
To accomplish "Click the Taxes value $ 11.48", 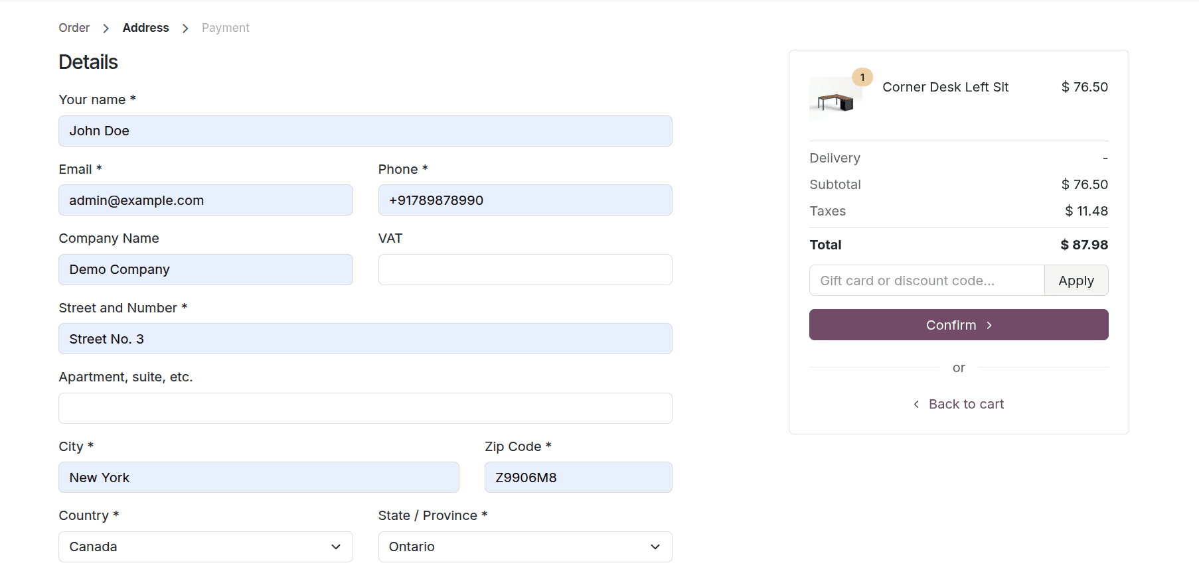I will click(1087, 211).
